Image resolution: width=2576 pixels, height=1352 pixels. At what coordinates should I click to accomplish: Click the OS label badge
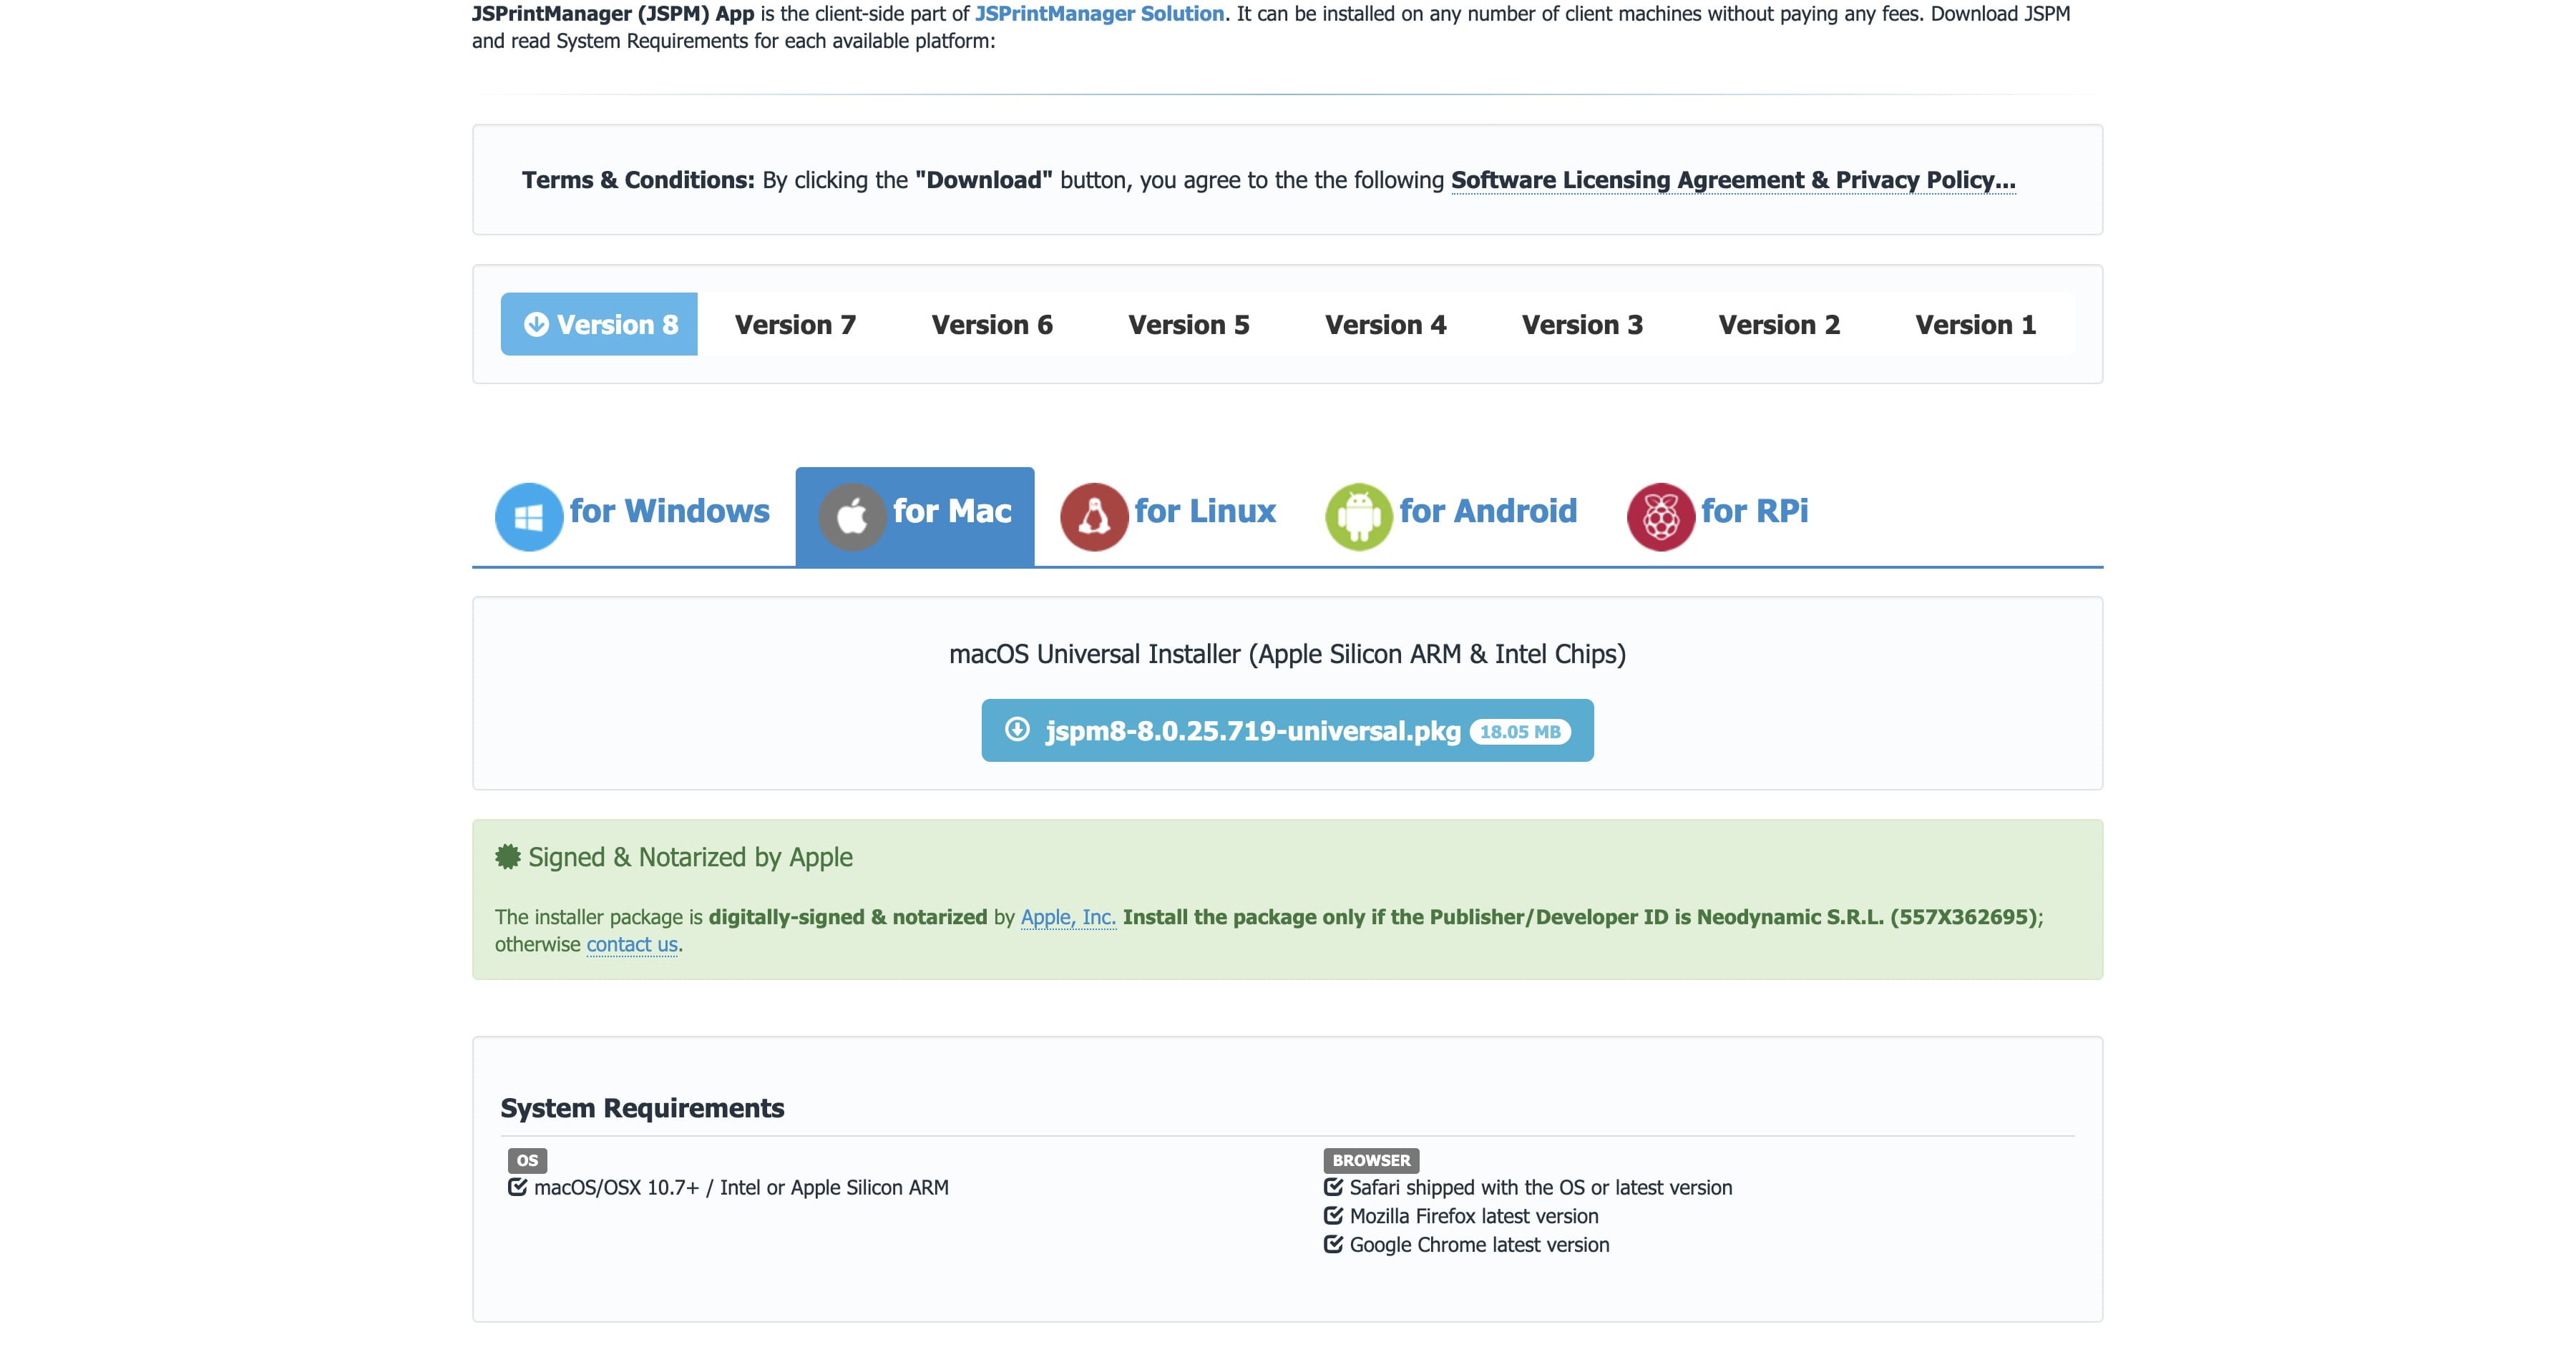[x=527, y=1160]
